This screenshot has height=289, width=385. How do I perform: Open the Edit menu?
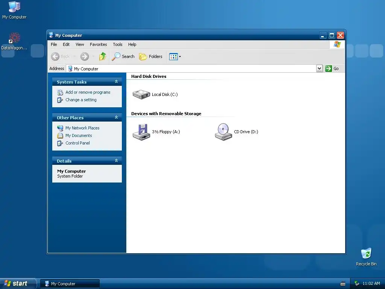66,44
